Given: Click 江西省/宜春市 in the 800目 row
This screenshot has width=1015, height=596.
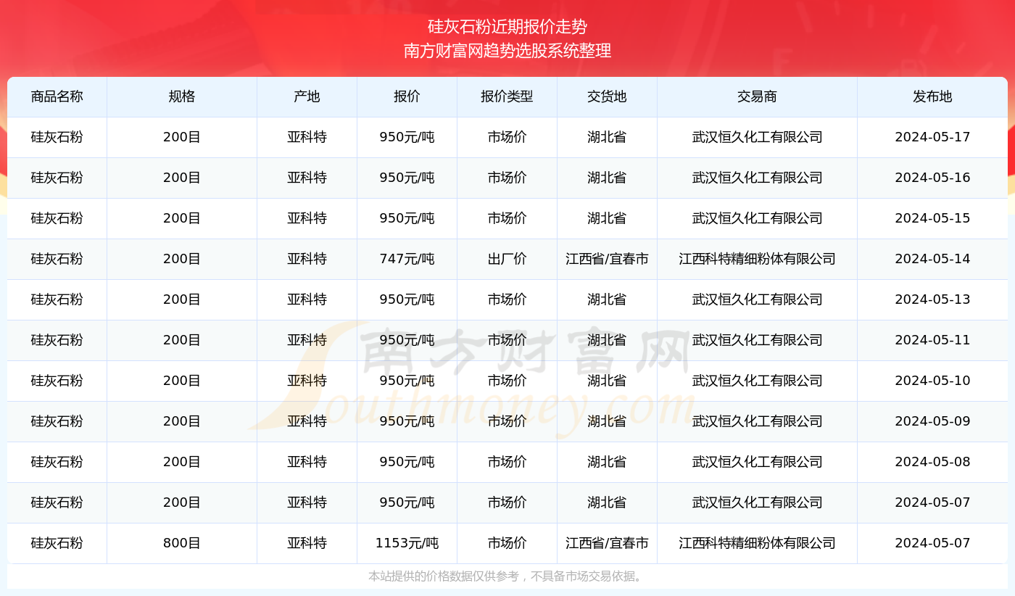Looking at the screenshot, I should click(607, 543).
